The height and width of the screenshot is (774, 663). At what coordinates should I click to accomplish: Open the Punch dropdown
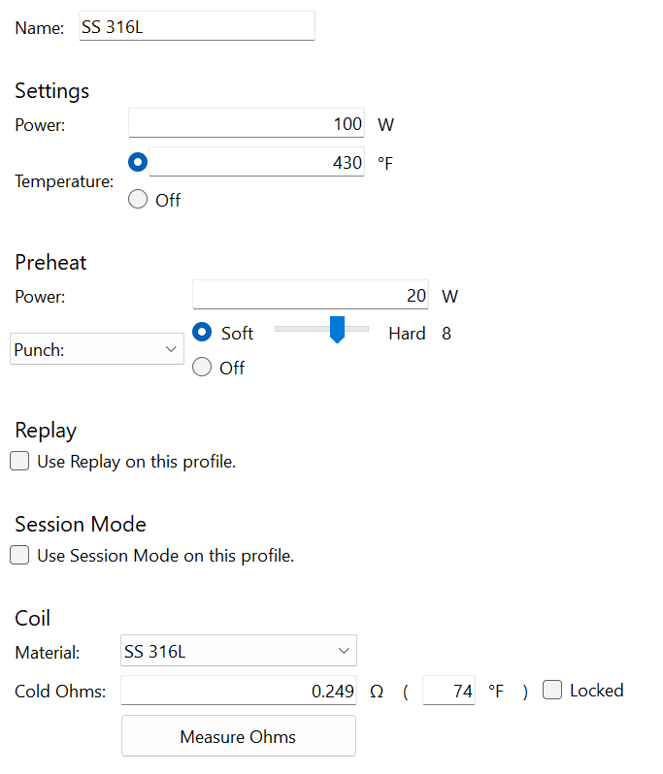point(96,349)
